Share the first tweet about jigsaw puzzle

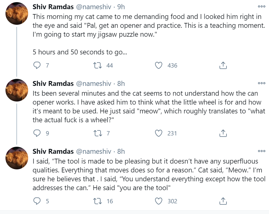tap(223, 65)
